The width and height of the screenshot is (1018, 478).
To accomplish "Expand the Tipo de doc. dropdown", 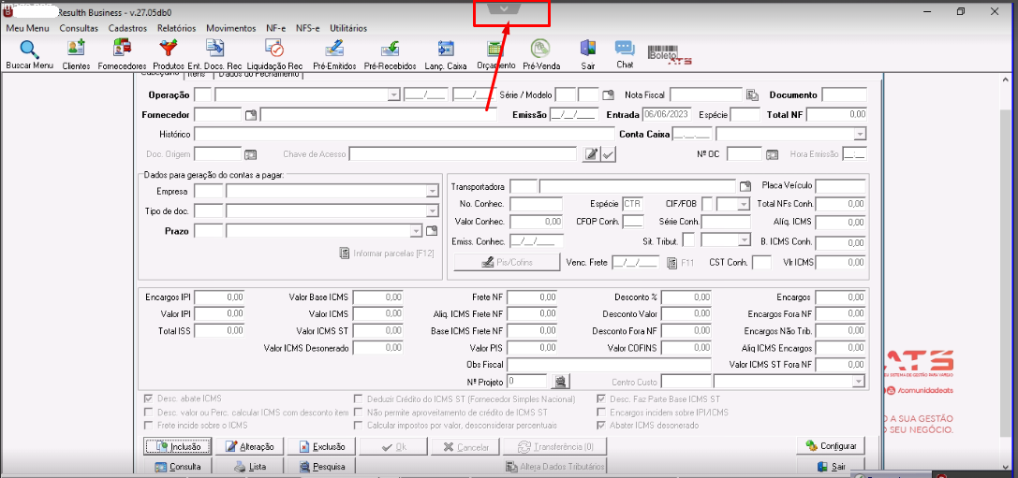I will (433, 210).
